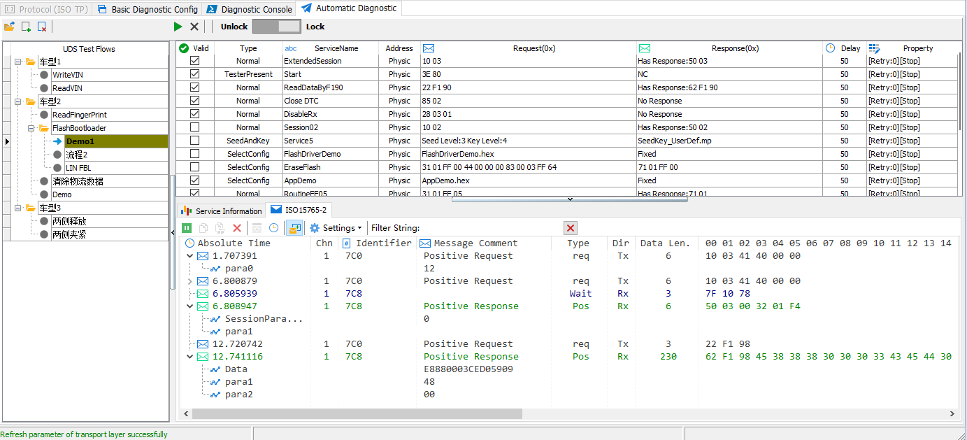Screen dimensions: 967x440
Task: Click the open folder import icon
Action: point(9,27)
